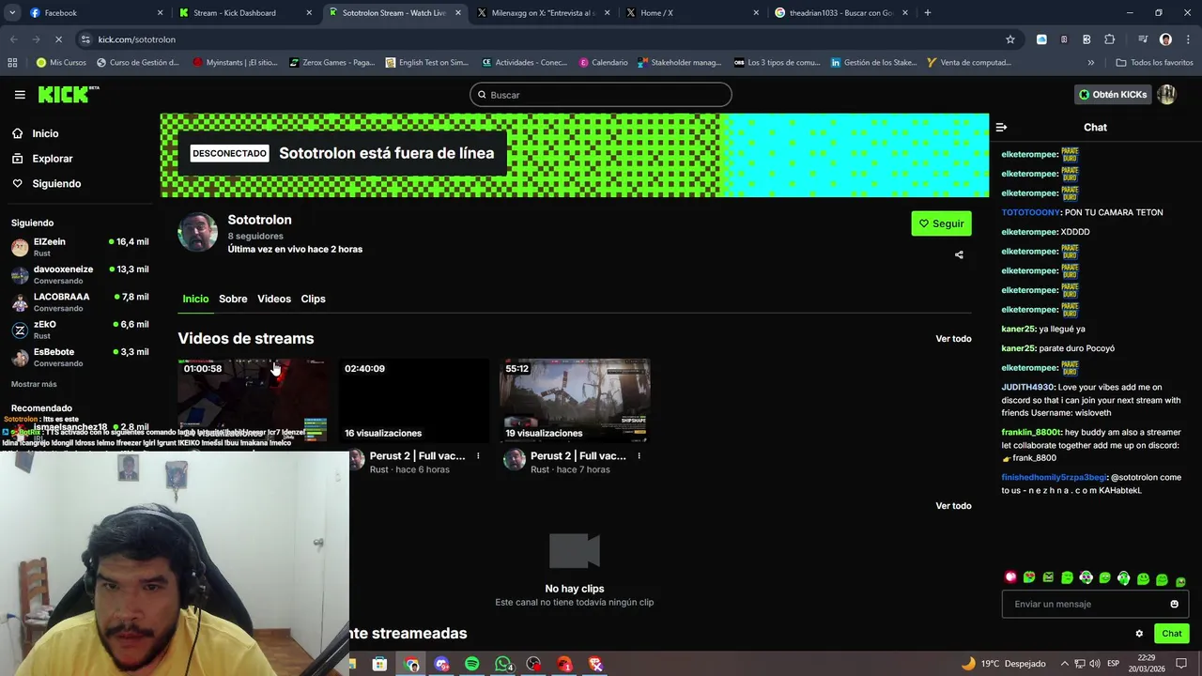This screenshot has height=676, width=1202.
Task: Stop loading the page
Action: point(57,39)
